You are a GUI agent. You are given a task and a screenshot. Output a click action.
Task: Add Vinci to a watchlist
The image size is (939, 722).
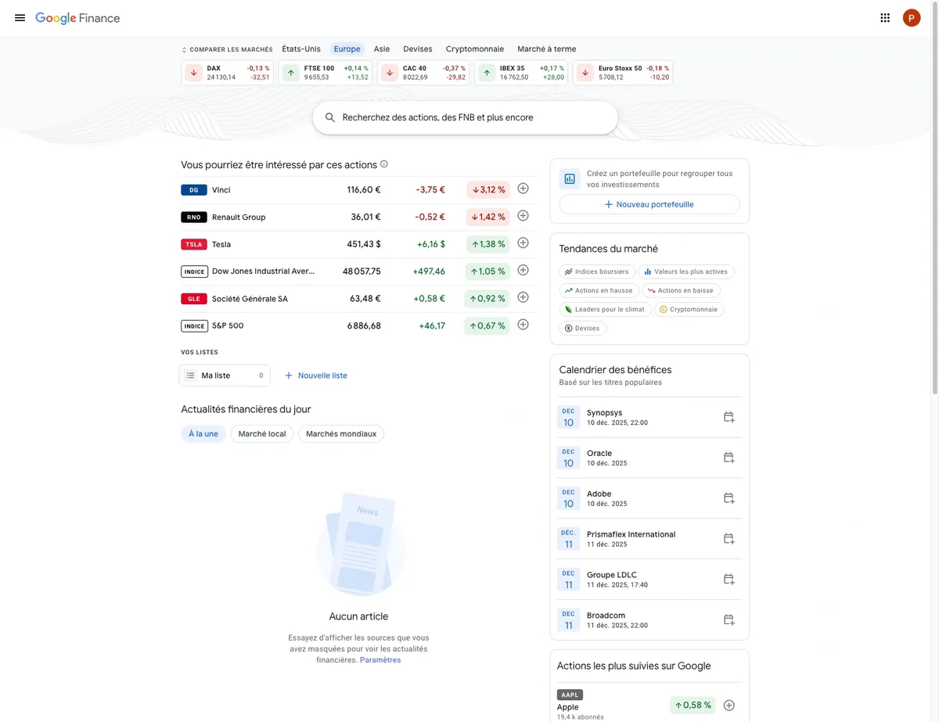523,189
